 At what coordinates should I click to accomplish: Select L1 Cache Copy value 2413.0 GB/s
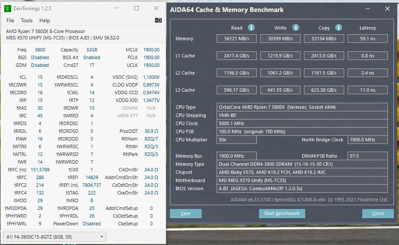pos(324,56)
